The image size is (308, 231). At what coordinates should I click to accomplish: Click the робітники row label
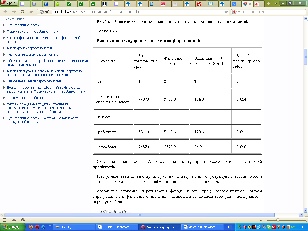click(x=107, y=132)
